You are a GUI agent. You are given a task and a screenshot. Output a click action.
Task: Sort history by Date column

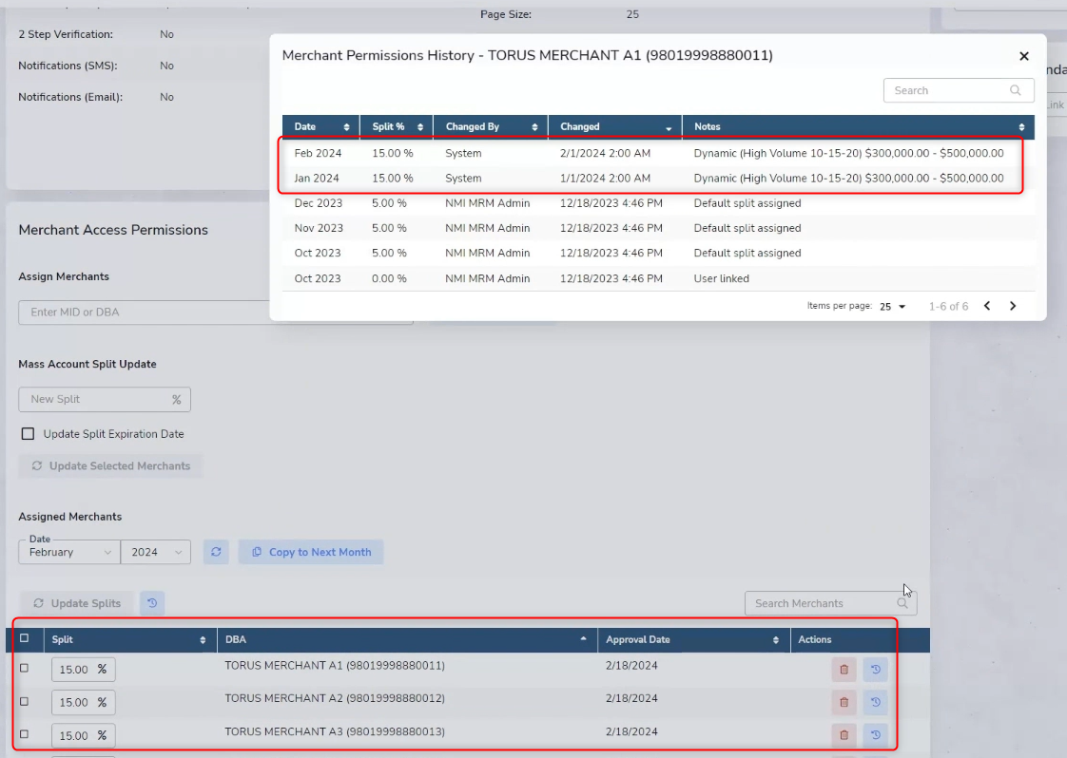[346, 127]
